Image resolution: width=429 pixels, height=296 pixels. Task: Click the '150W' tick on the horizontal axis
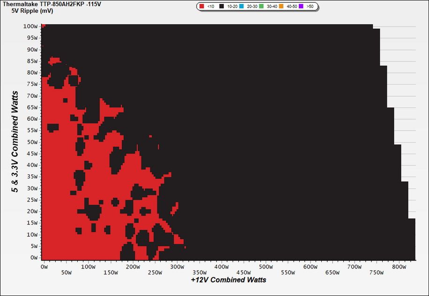(111, 273)
